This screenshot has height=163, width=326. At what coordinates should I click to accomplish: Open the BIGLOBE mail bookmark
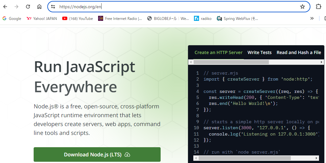tap(168, 18)
